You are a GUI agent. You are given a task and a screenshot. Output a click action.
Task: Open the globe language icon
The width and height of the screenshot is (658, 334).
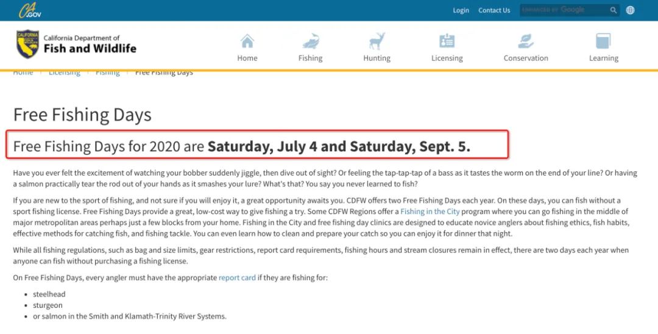click(631, 10)
